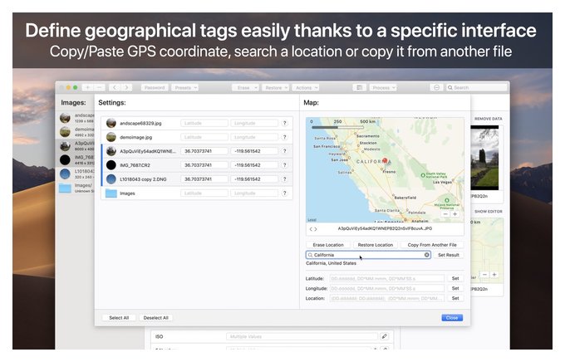
Task: Click the Erase Location button
Action: click(328, 245)
